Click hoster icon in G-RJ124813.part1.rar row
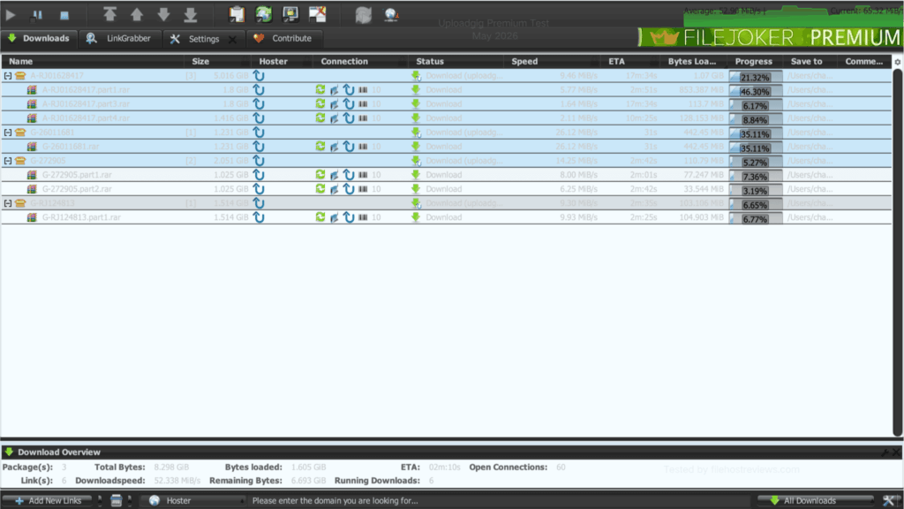 (259, 217)
